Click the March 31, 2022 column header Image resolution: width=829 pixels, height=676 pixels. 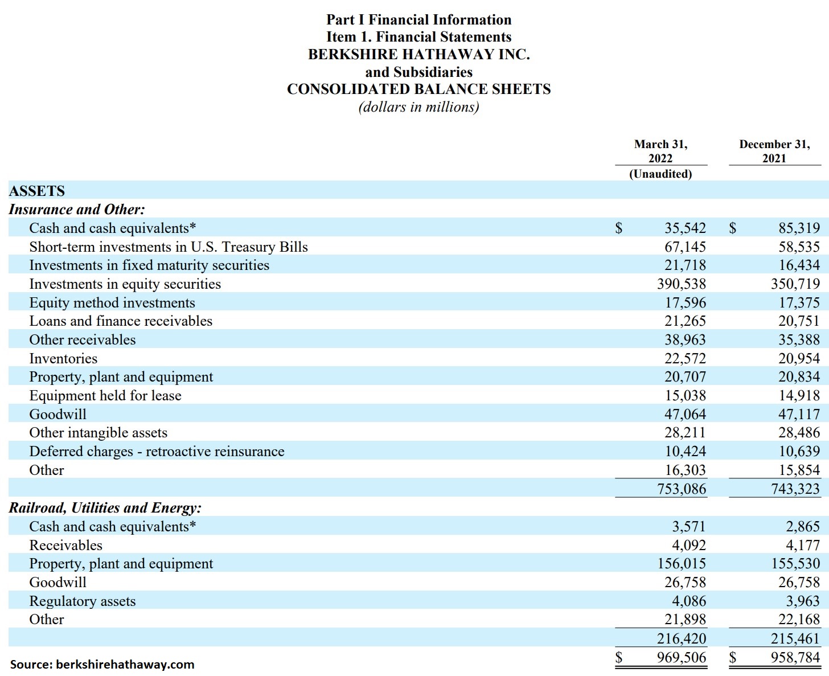click(x=660, y=151)
